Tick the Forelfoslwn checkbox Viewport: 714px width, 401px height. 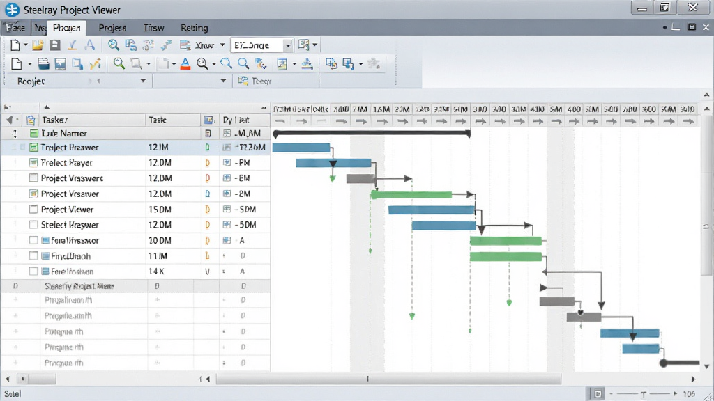(x=33, y=272)
